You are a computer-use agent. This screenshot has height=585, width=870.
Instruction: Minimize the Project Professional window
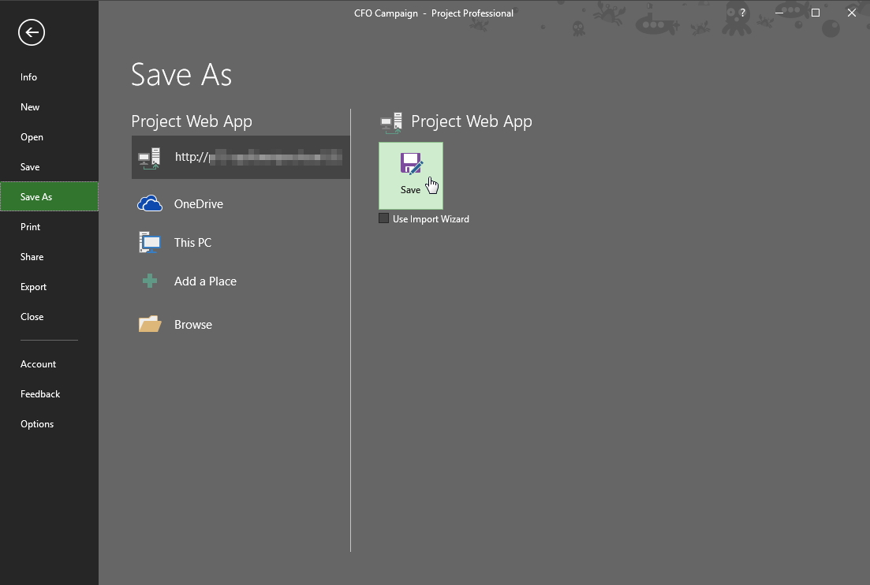tap(779, 13)
